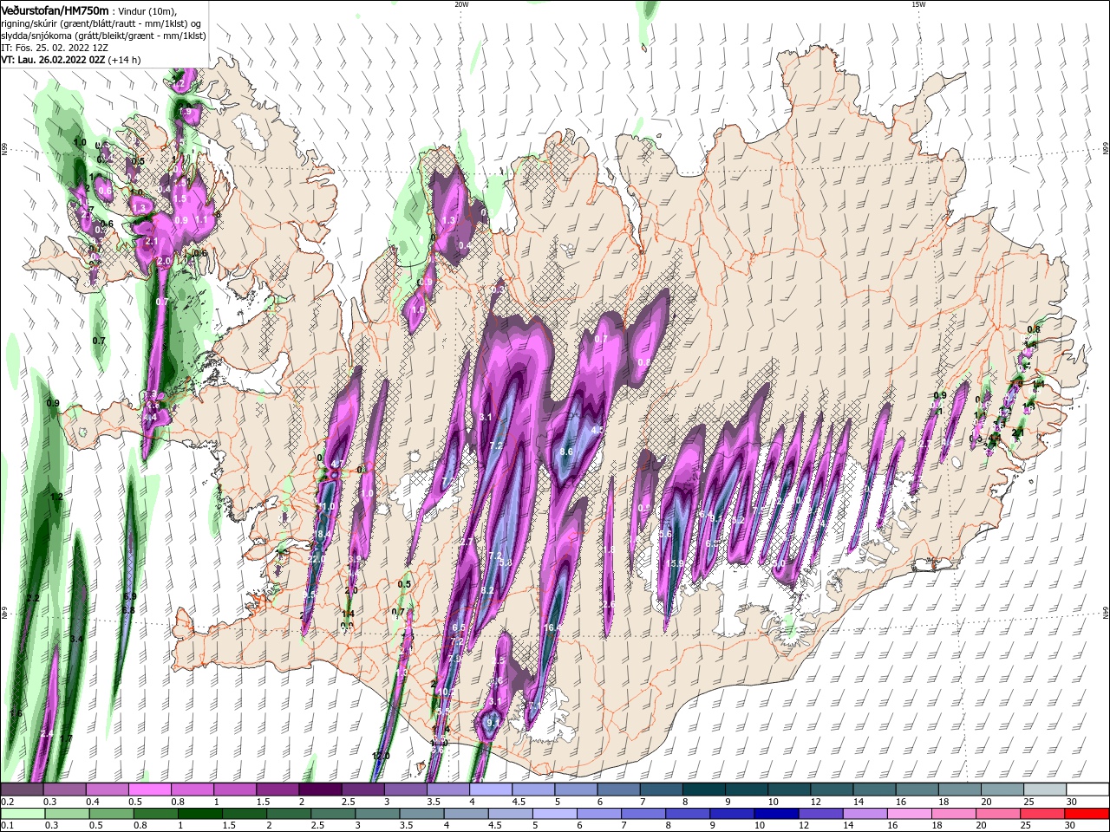This screenshot has height=832, width=1110.
Task: Click the '22.0' precipitation value on the map
Action: pos(316,559)
